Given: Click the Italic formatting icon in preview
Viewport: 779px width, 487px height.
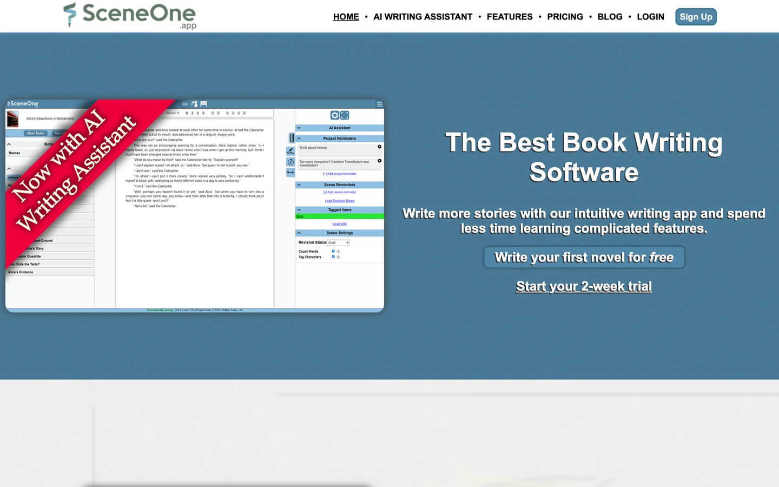Looking at the screenshot, I should tap(192, 113).
